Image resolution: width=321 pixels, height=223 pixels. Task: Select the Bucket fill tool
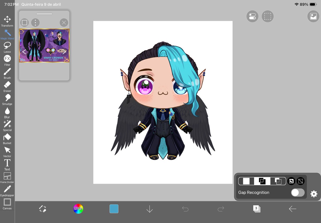tap(7, 139)
